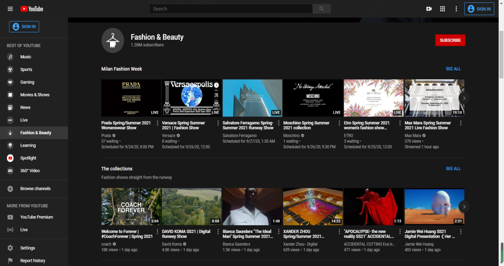This screenshot has width=504, height=266.
Task: Click the Sports sidebar icon
Action: click(x=11, y=69)
